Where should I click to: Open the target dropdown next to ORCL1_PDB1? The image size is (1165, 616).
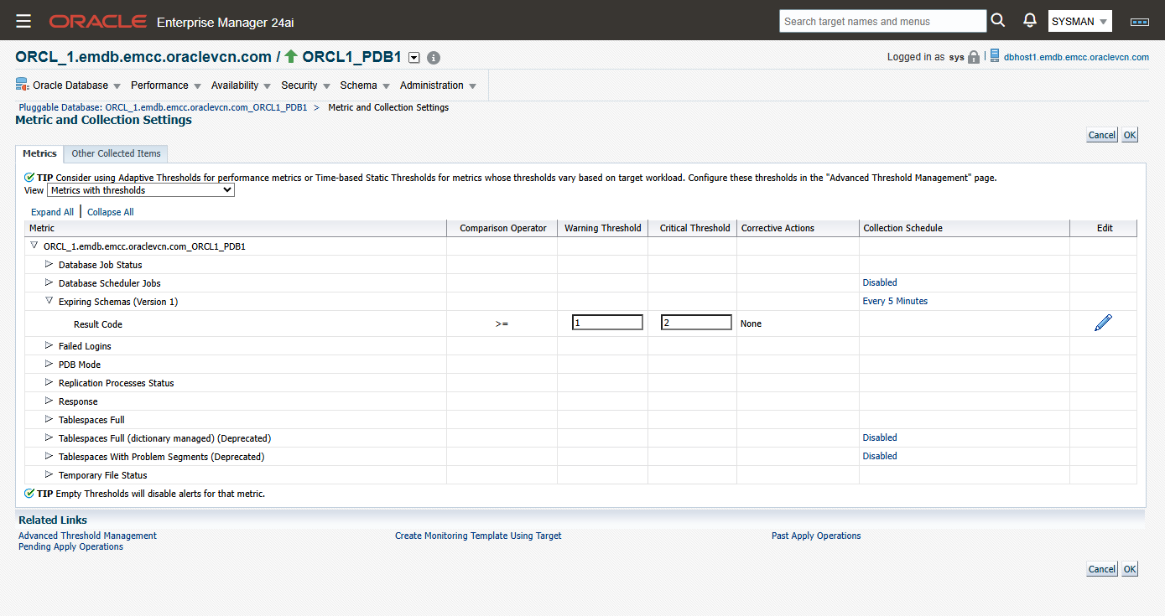(413, 58)
